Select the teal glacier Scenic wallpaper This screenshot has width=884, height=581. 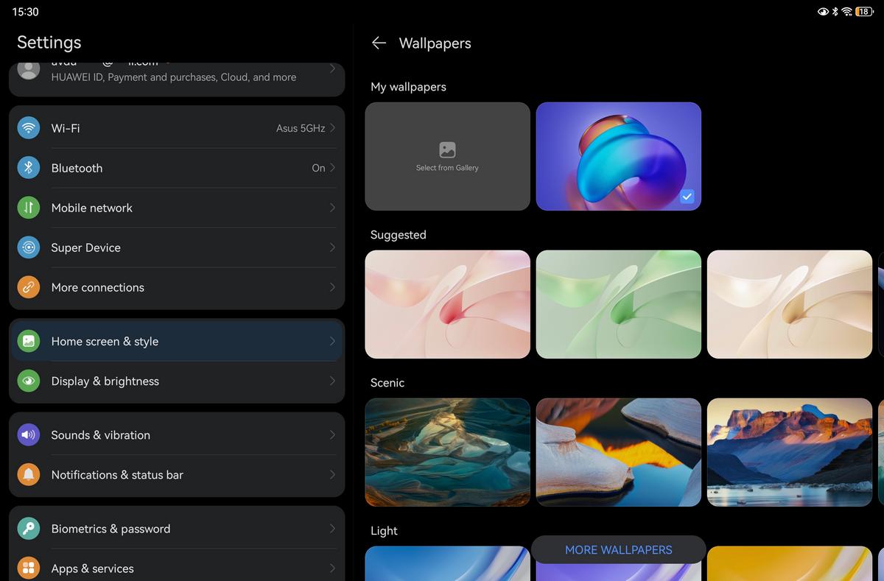click(x=448, y=453)
